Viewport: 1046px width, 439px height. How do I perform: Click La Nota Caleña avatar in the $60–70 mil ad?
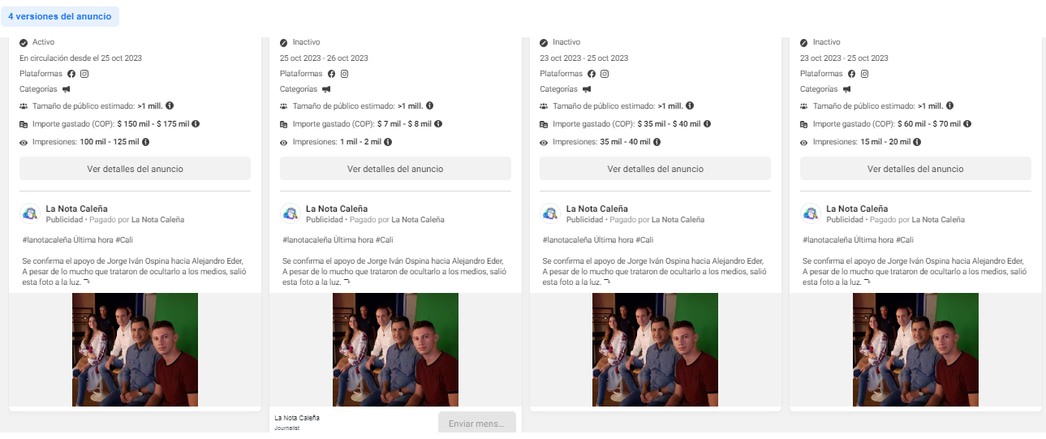pos(811,213)
